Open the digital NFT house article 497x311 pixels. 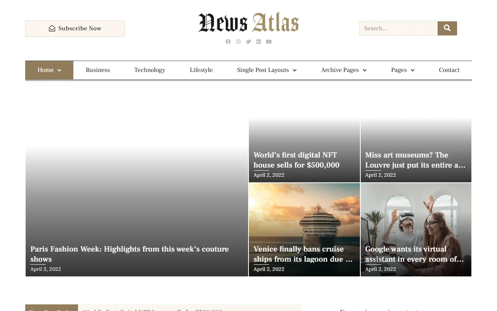click(x=296, y=160)
